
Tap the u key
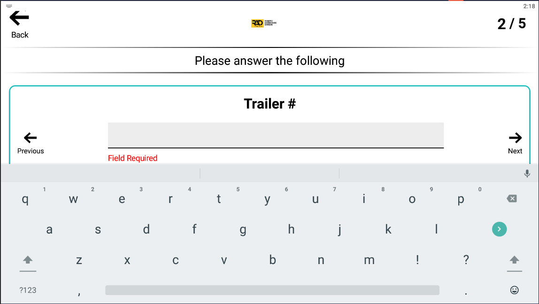[x=315, y=199]
